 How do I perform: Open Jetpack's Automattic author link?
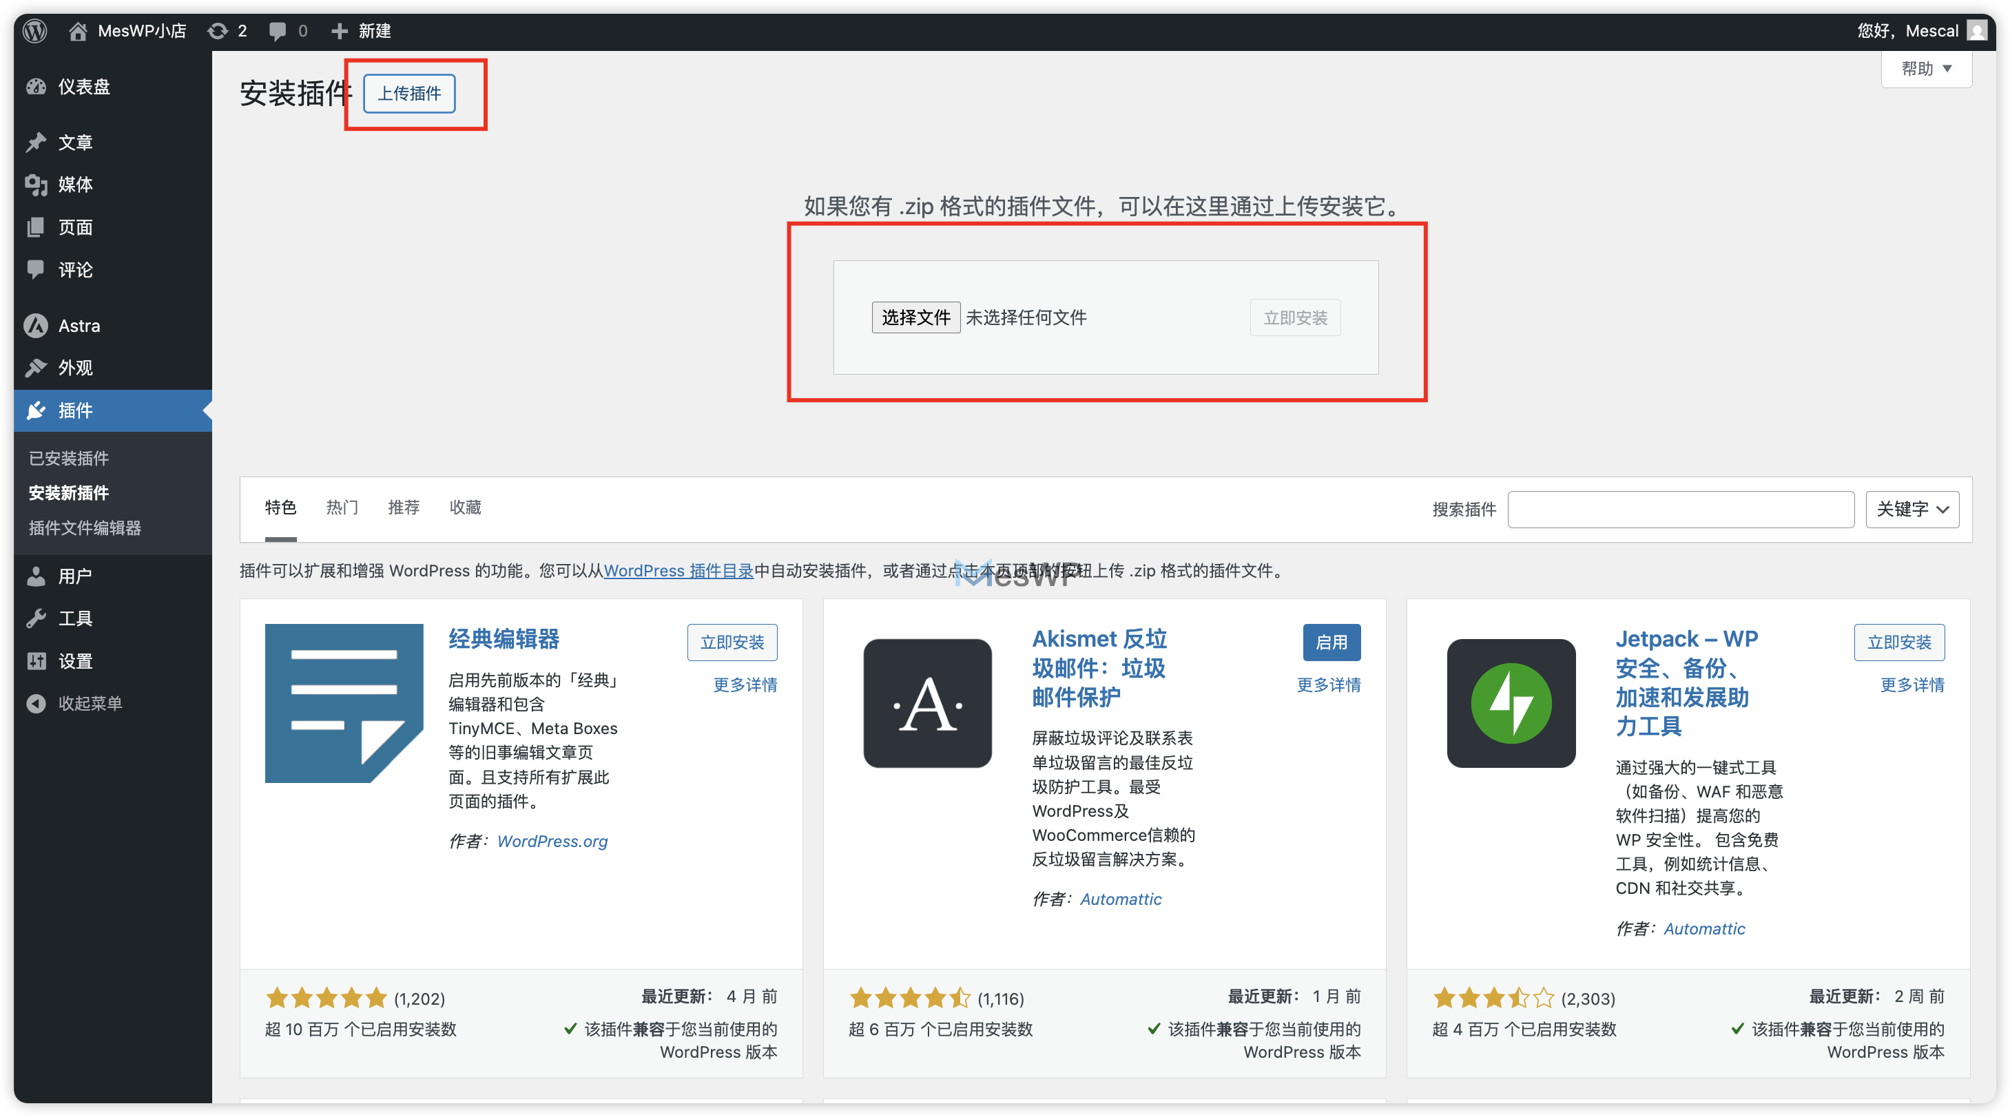1704,929
